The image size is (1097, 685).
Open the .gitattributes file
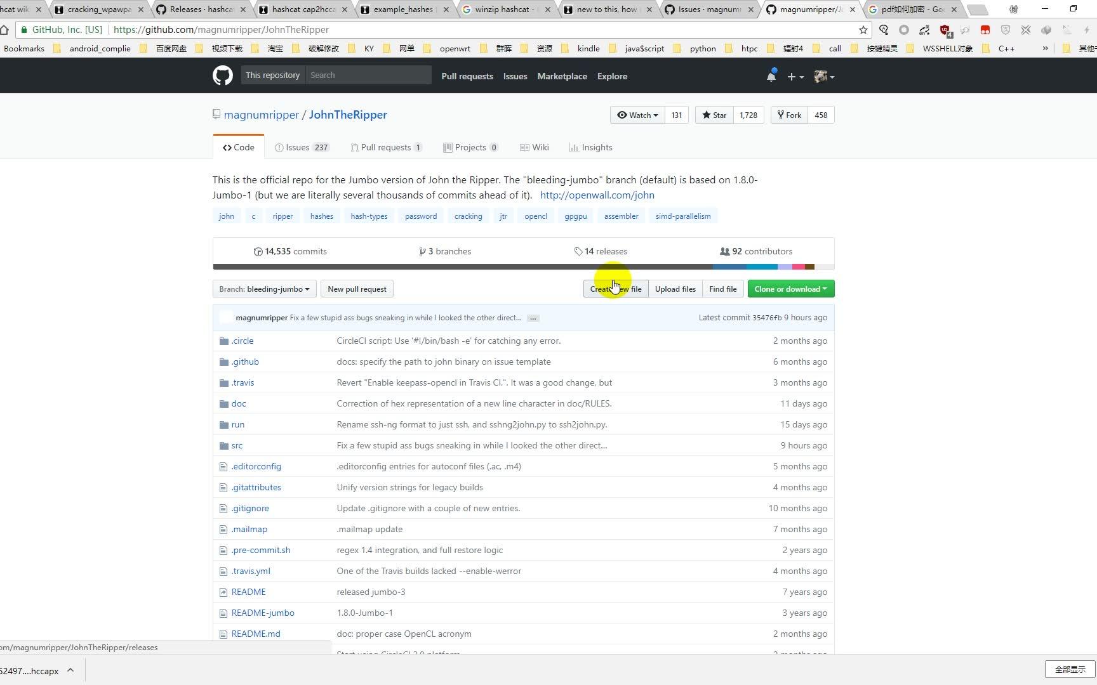click(256, 487)
